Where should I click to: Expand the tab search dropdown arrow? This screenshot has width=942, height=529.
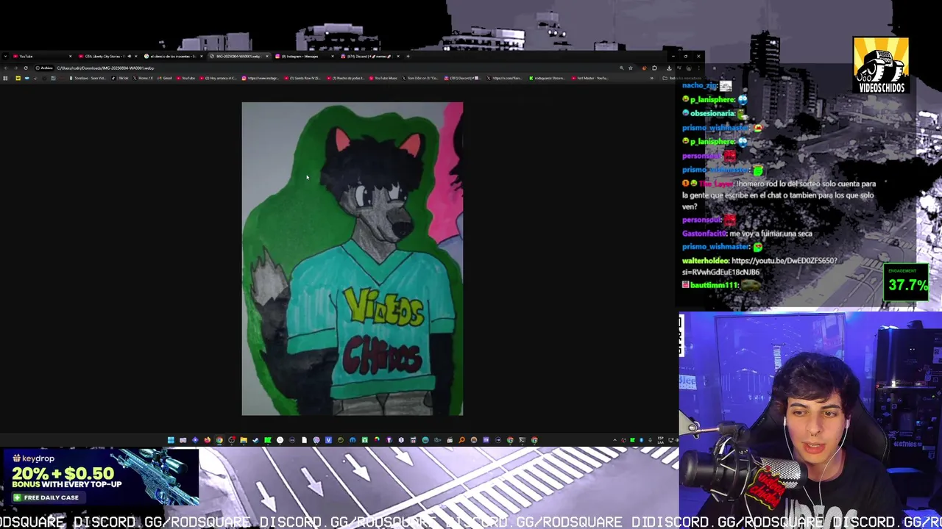click(5, 56)
